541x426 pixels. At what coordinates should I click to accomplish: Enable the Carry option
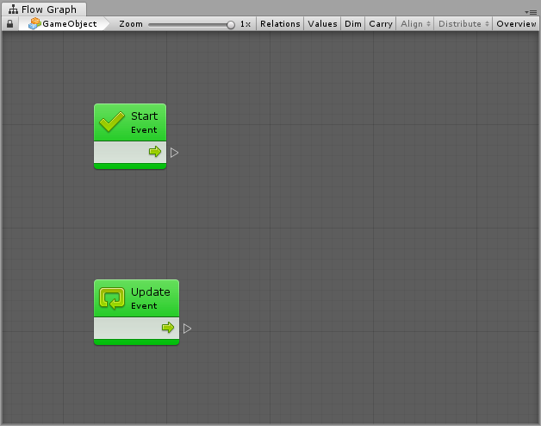point(381,24)
